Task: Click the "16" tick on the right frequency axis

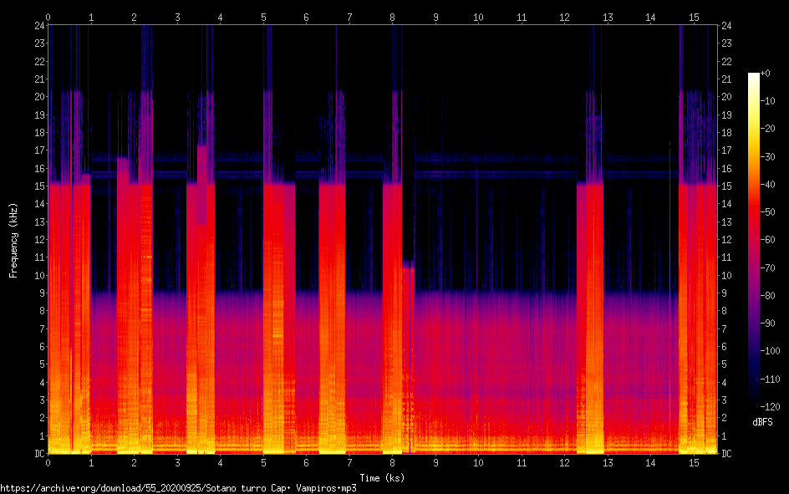Action: [x=726, y=169]
